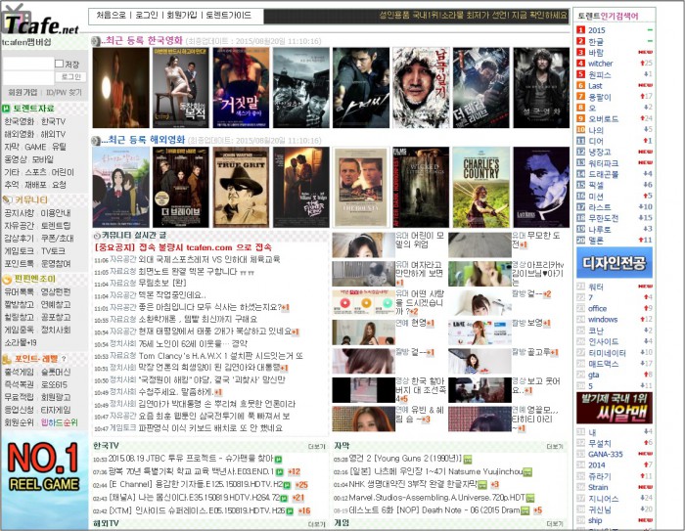Click 더보기 next to 게임 section
685x531 pixels.
tap(555, 523)
